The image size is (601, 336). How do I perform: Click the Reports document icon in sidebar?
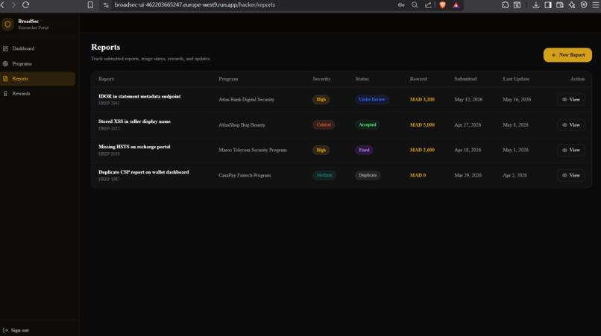[x=5, y=78]
